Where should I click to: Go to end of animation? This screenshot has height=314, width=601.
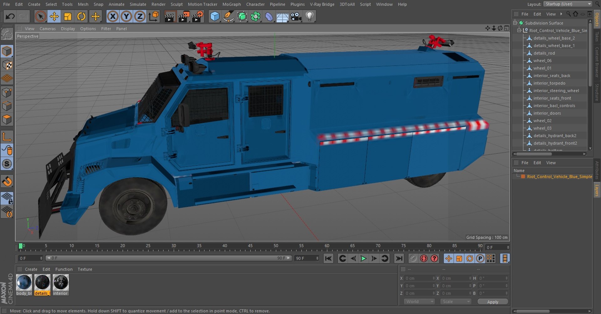pyautogui.click(x=399, y=259)
